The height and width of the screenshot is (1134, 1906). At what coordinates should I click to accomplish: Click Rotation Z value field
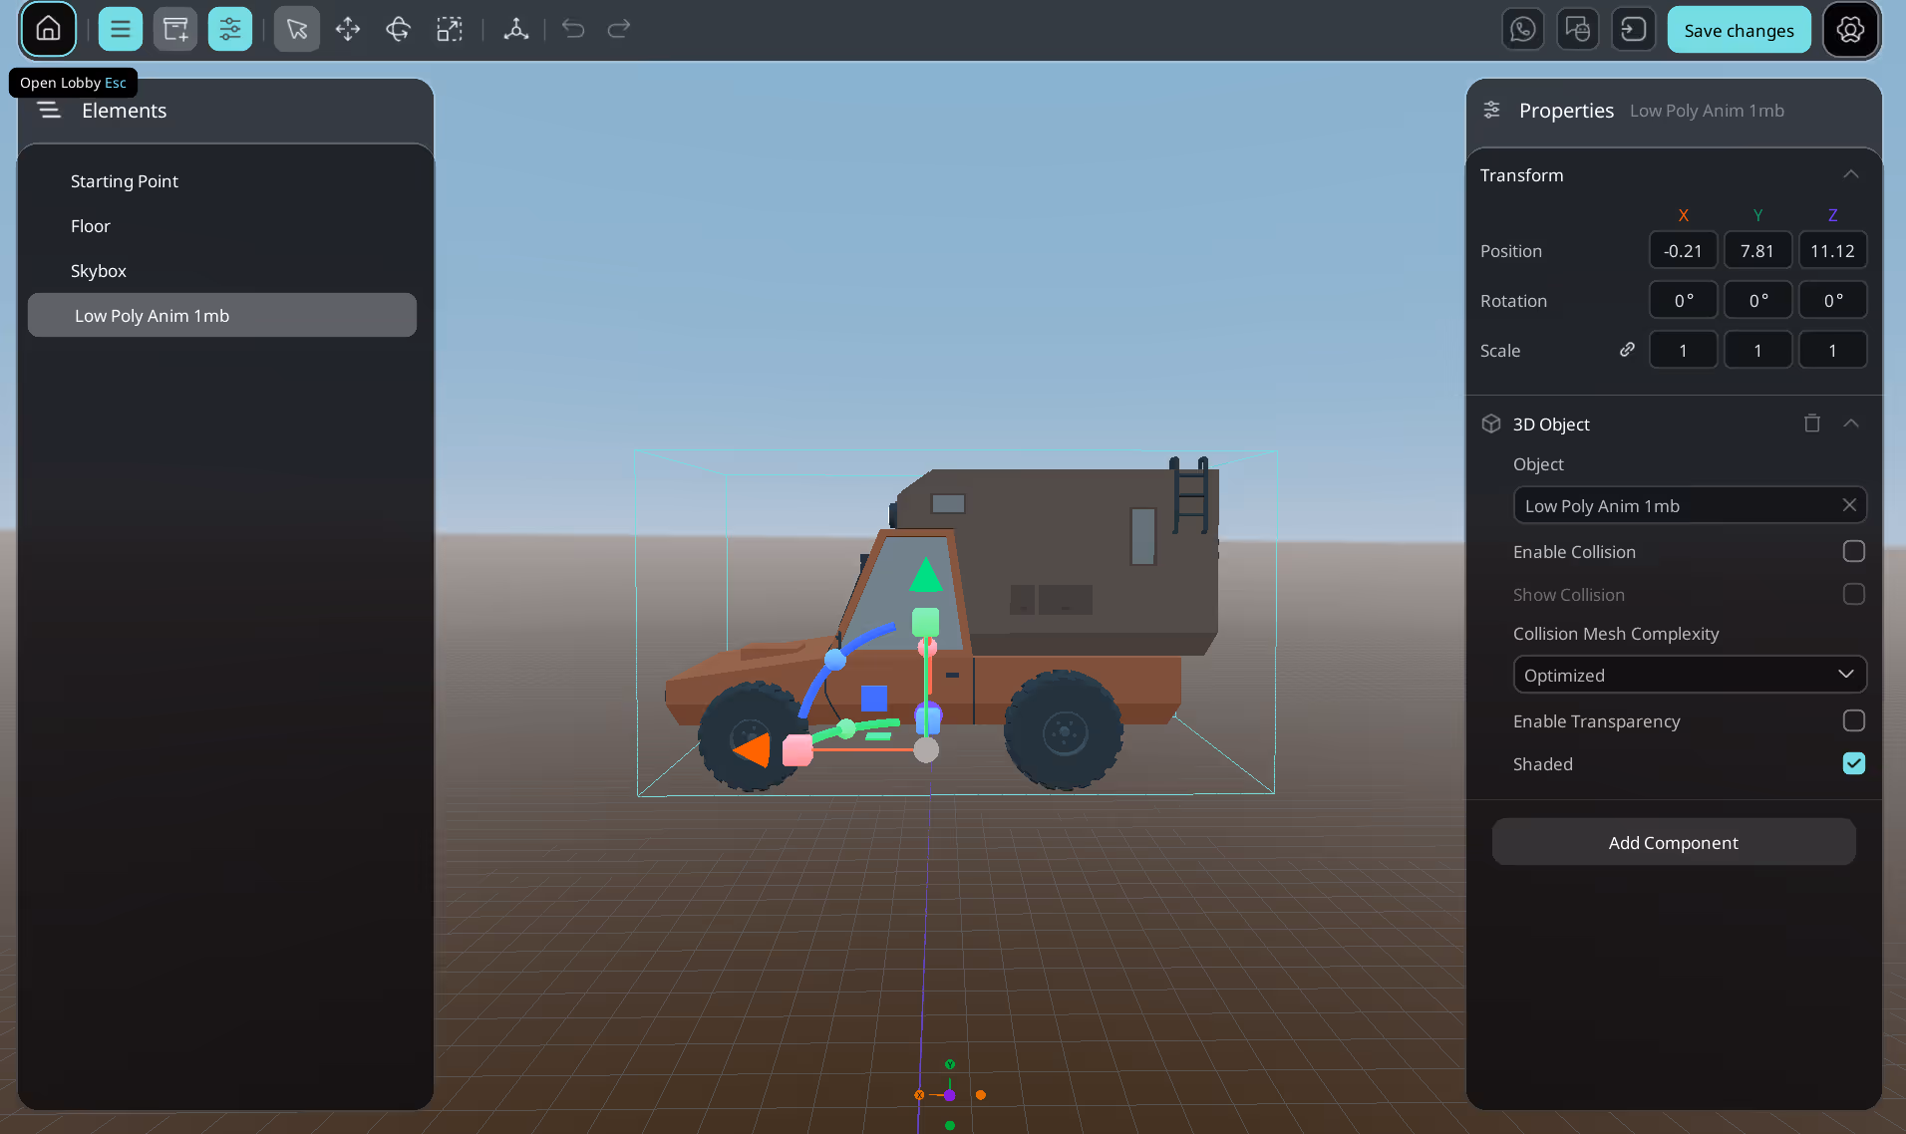(1832, 300)
